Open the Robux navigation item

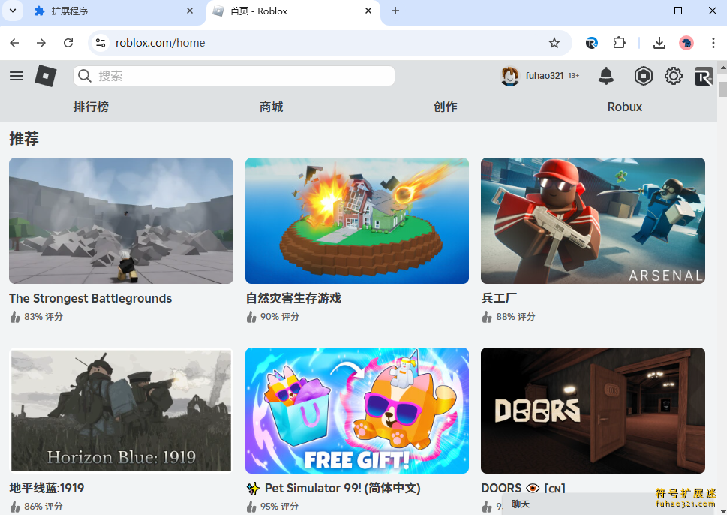pyautogui.click(x=624, y=107)
